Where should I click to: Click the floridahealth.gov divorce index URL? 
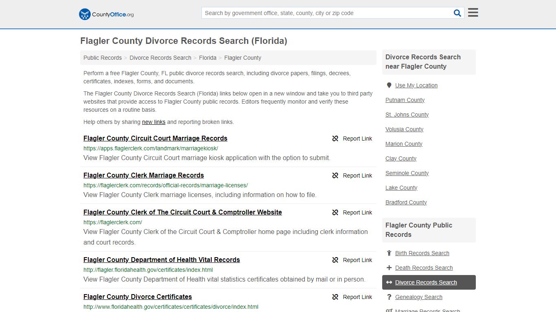pyautogui.click(x=171, y=307)
